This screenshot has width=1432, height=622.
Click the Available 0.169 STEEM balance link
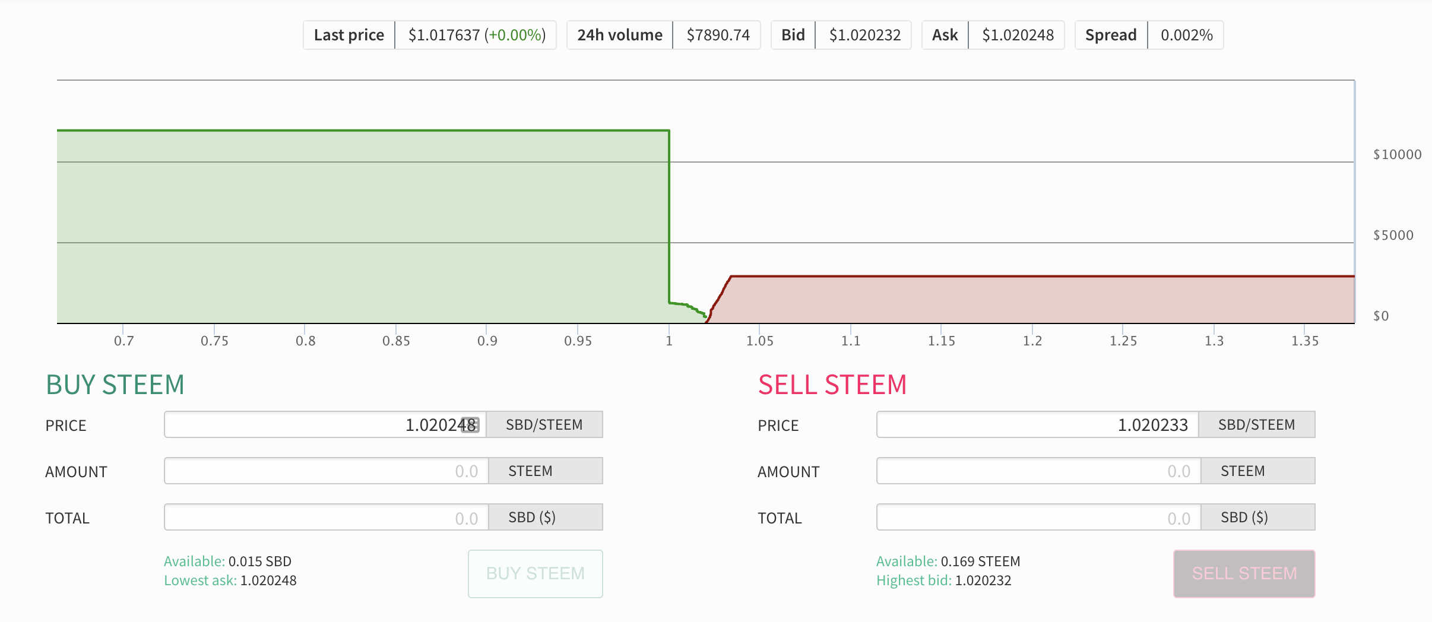pyautogui.click(x=948, y=561)
